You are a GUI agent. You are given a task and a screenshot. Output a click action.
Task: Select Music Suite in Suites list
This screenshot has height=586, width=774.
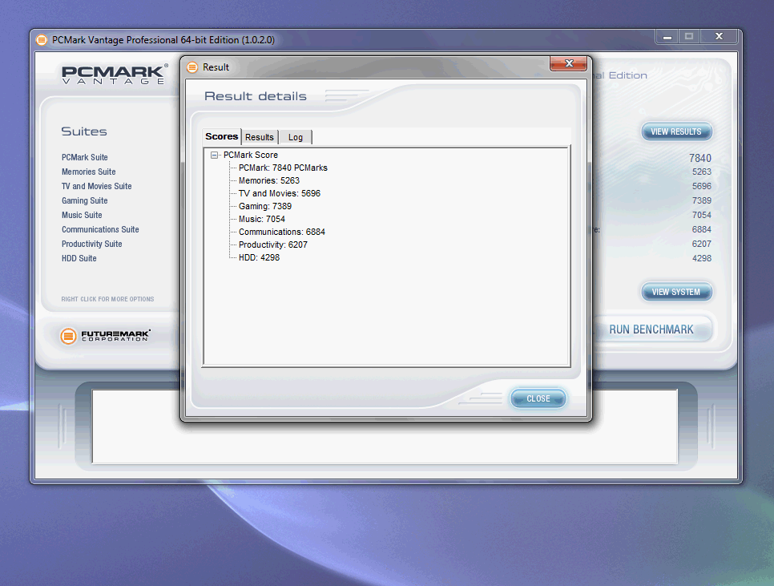[x=82, y=215]
